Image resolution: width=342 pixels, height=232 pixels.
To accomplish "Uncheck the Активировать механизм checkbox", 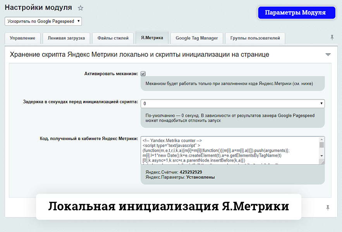I will click(143, 73).
